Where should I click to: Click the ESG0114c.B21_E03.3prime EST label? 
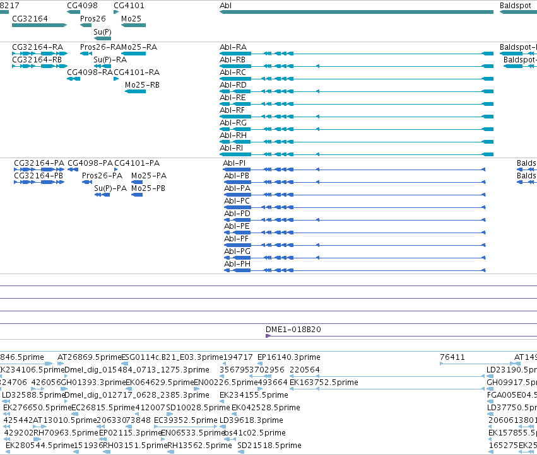pos(172,357)
